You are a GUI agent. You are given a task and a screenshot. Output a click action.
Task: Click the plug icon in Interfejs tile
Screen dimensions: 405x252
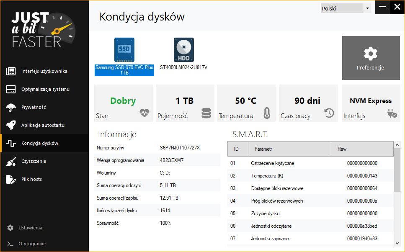tap(392, 113)
